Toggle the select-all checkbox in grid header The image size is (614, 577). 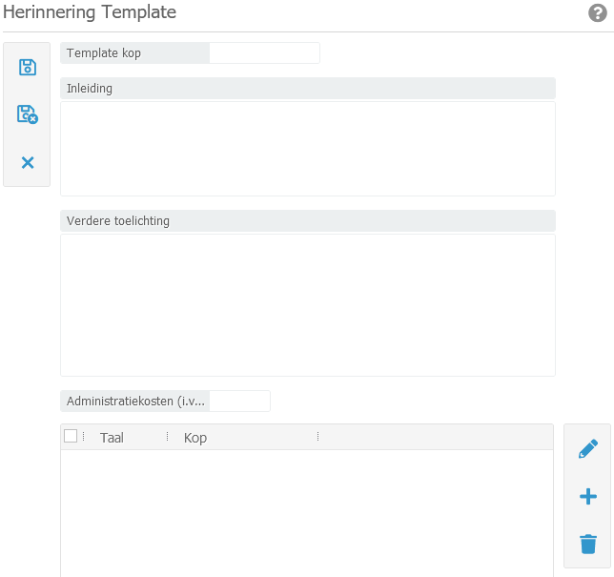coord(71,437)
